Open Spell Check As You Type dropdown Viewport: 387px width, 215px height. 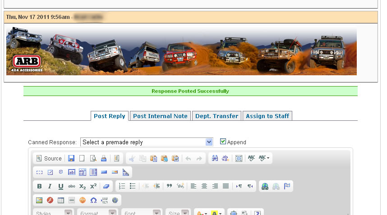click(264, 158)
